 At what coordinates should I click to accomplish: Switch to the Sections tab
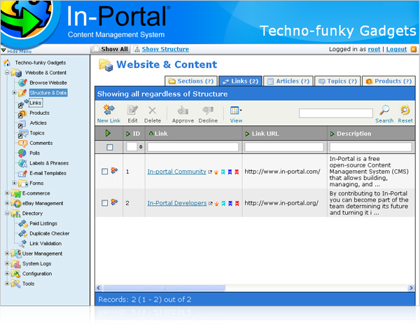click(191, 81)
